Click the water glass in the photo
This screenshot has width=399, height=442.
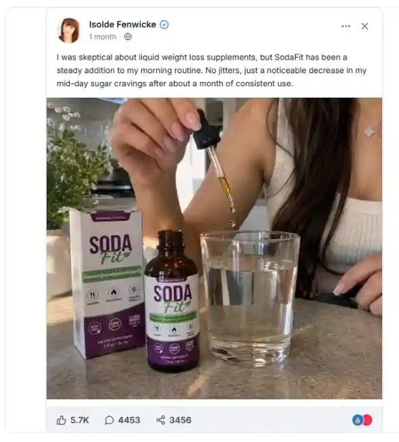coord(250,298)
